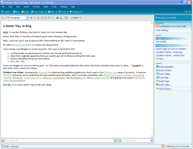The height and width of the screenshot is (149, 193).
Task: Open the Format menu
Action: (x=36, y=7)
